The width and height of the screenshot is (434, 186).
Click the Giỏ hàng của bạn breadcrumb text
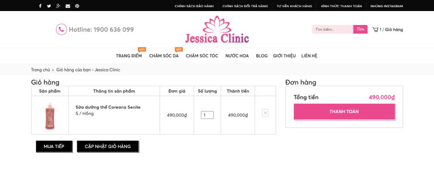tap(88, 70)
